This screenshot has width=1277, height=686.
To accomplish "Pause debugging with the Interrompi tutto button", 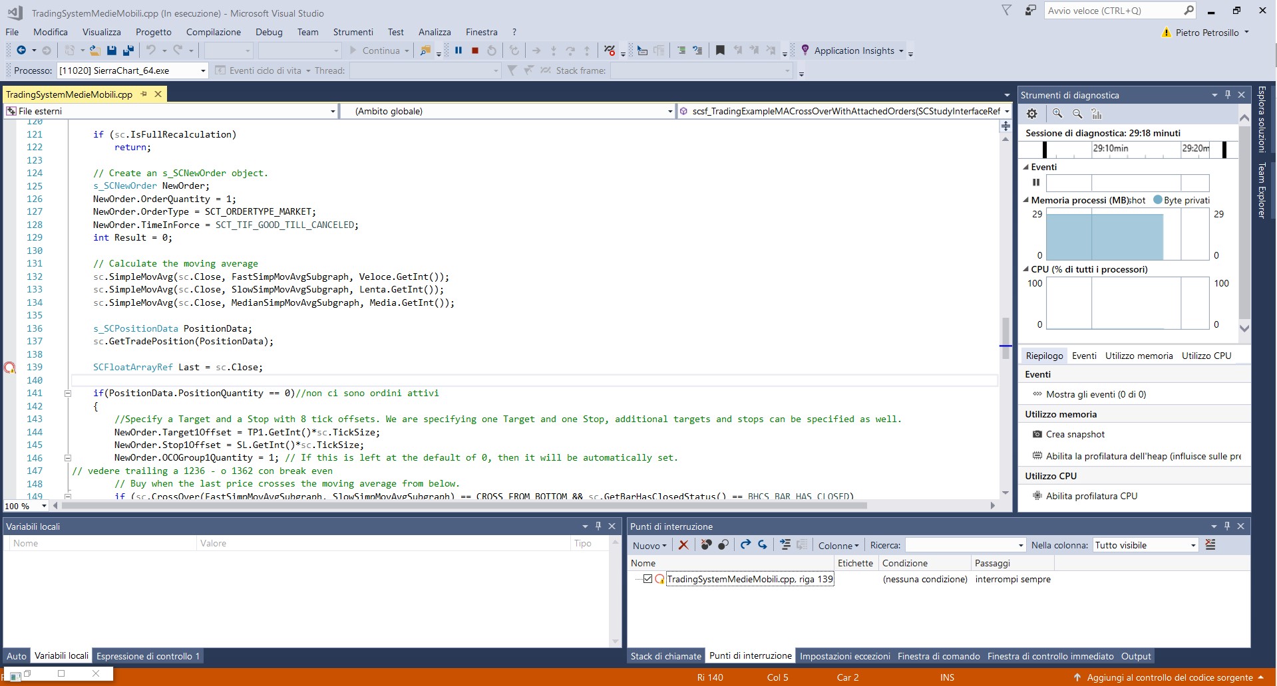I will click(x=458, y=51).
